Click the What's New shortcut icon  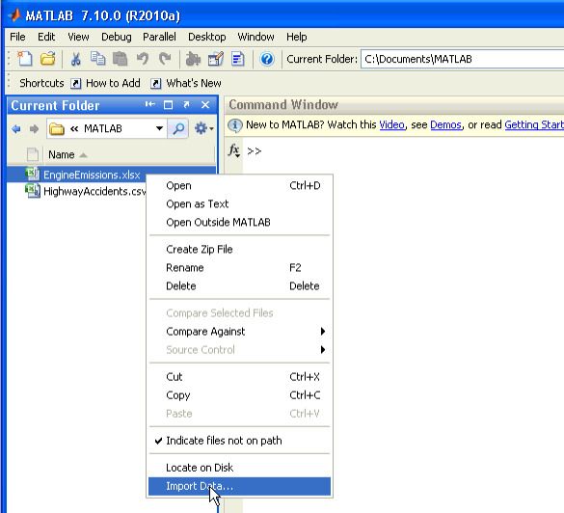156,84
